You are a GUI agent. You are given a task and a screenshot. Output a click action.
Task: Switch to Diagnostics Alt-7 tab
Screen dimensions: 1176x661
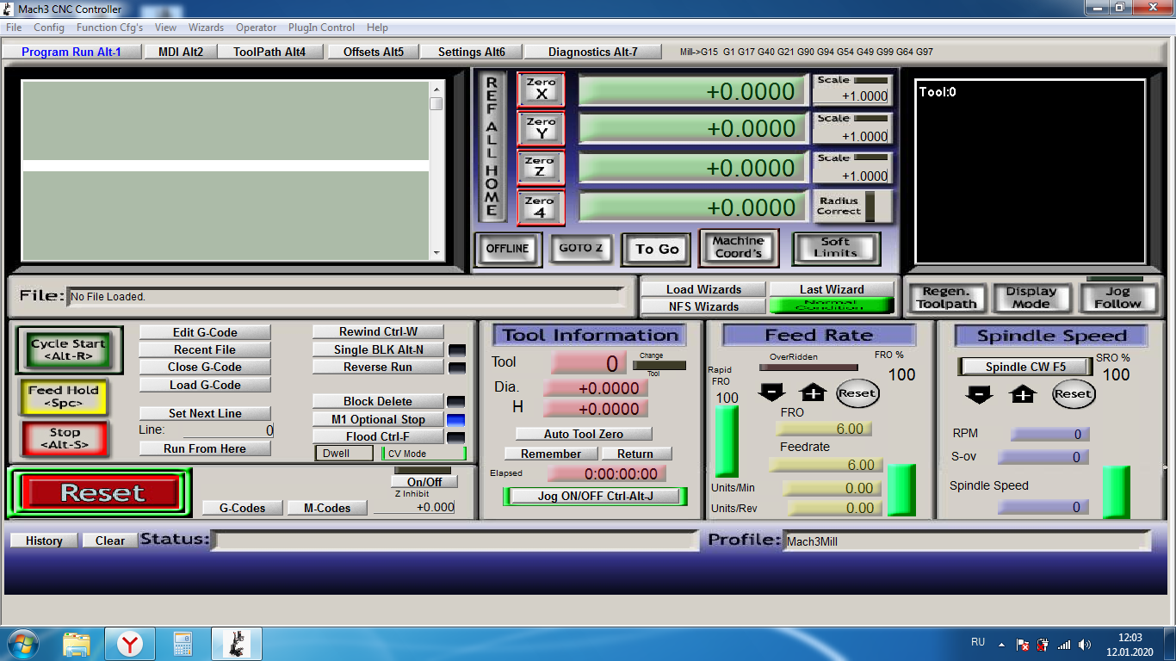tap(593, 52)
